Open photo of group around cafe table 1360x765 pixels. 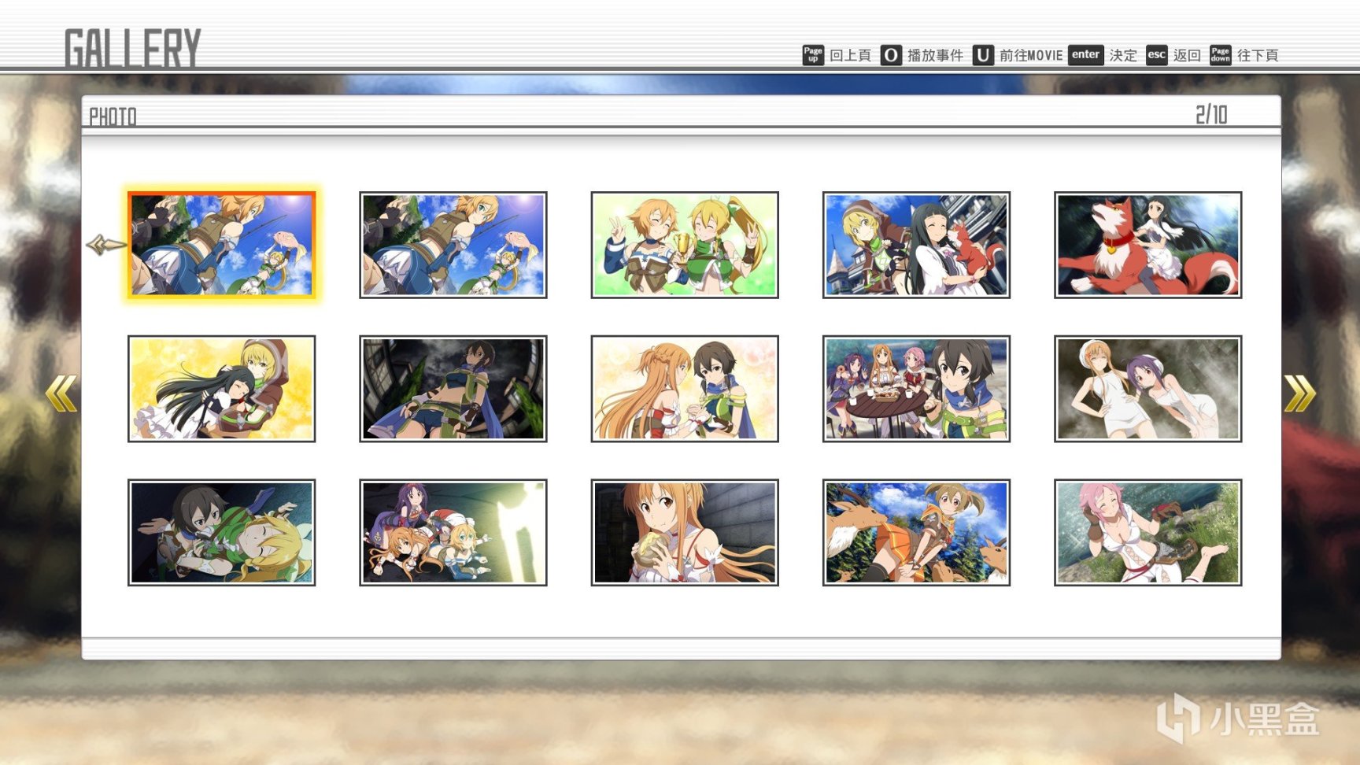tap(916, 389)
